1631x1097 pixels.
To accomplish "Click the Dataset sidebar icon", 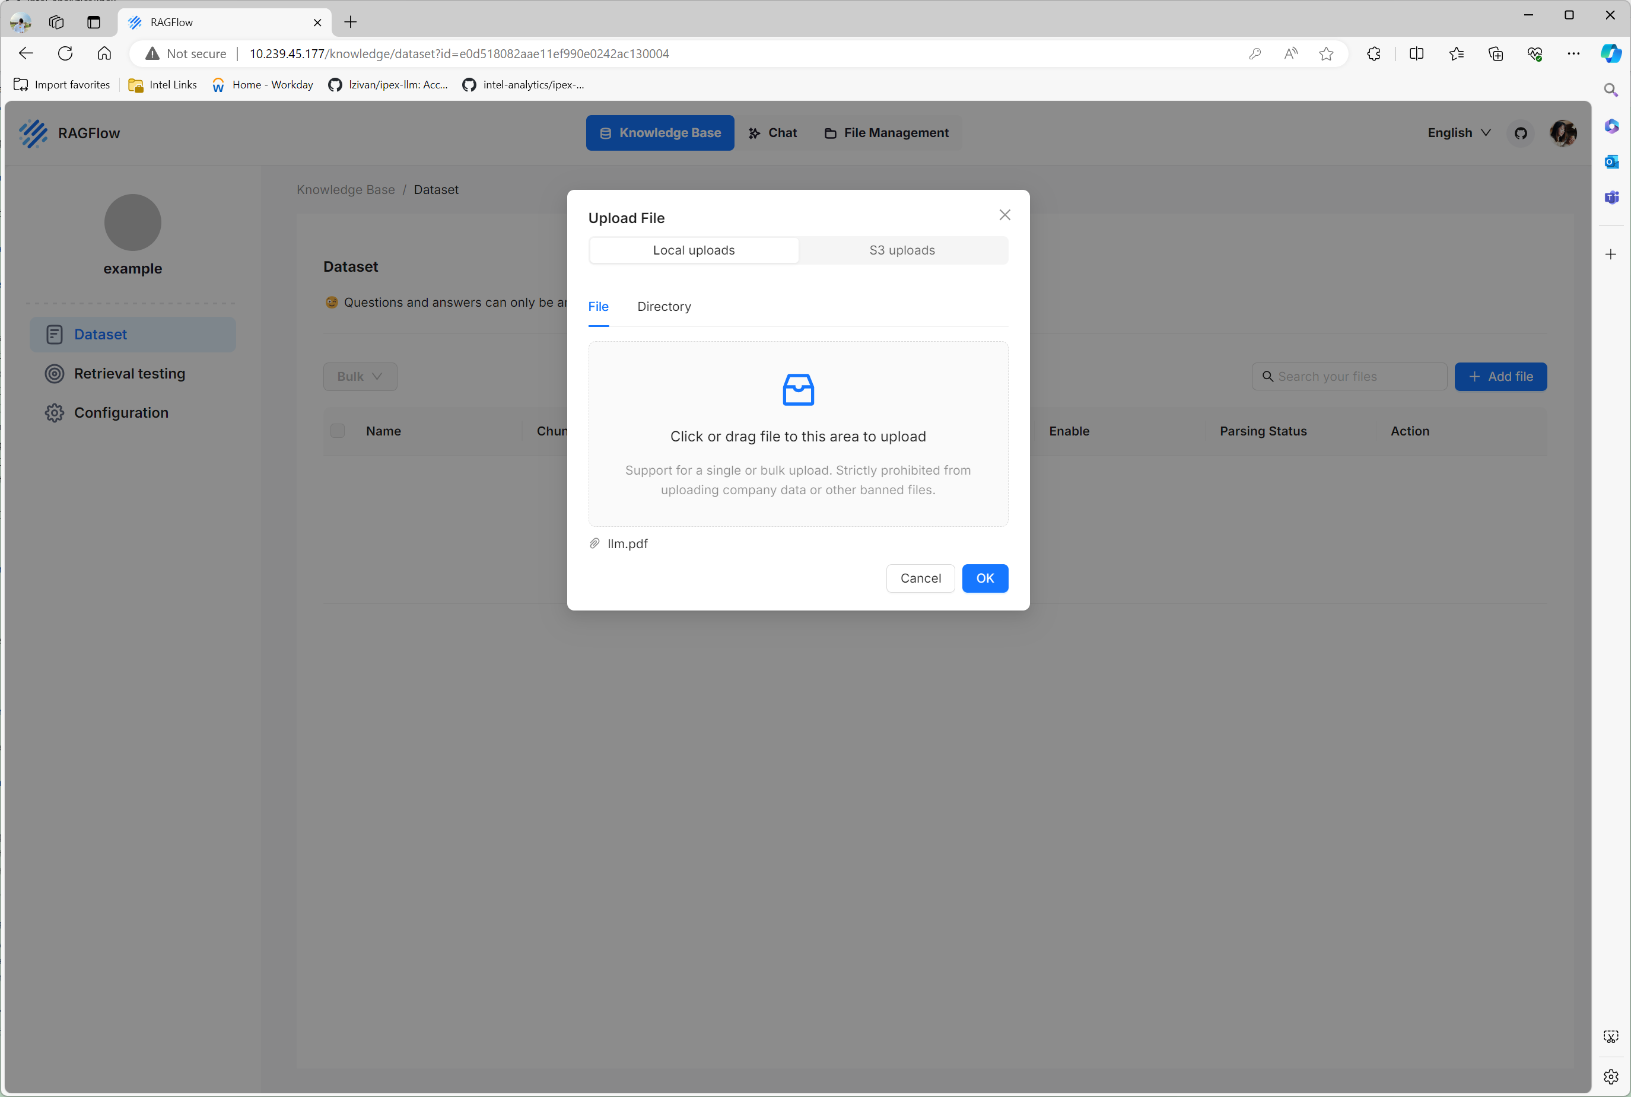I will (55, 335).
